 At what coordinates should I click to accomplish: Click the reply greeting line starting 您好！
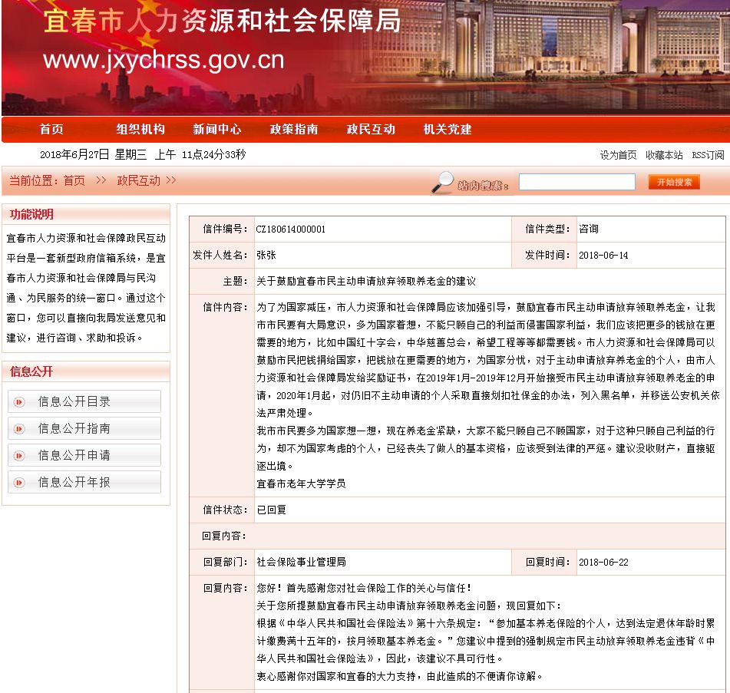pos(364,588)
